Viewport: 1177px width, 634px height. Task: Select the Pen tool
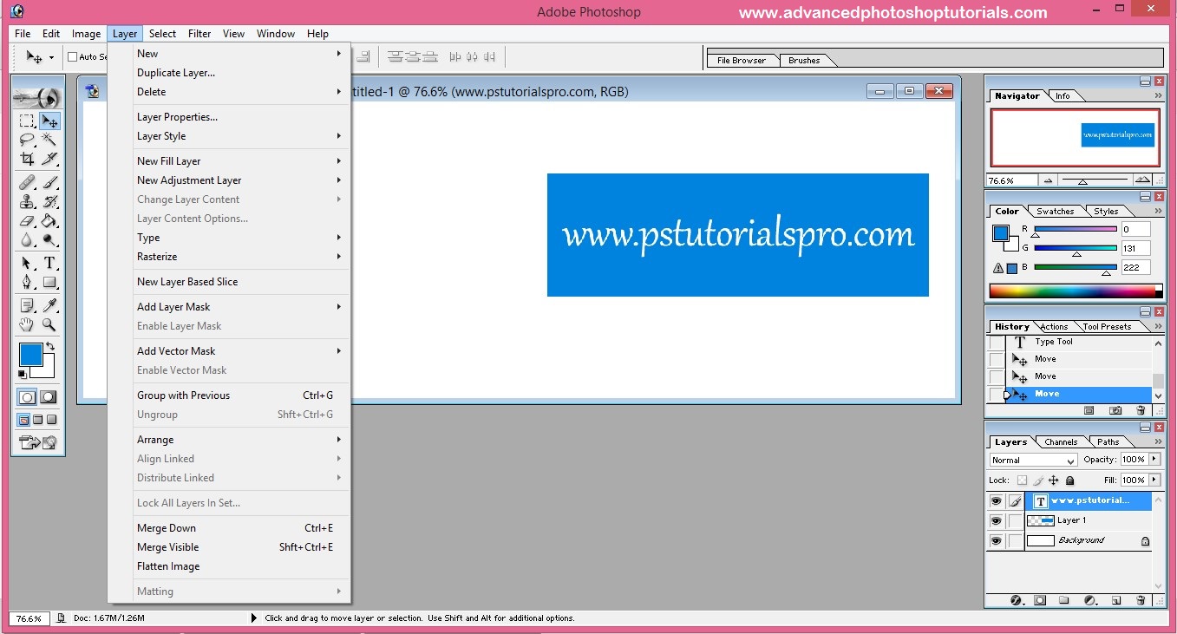(27, 283)
